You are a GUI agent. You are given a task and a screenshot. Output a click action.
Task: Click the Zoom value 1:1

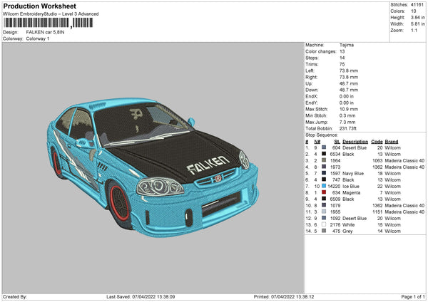point(414,30)
